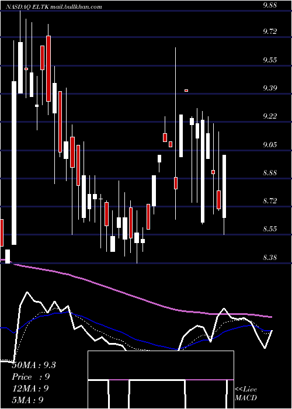Click the 5MA : 9 readout
Viewport: 292px width, 409px height.
pyautogui.click(x=27, y=400)
